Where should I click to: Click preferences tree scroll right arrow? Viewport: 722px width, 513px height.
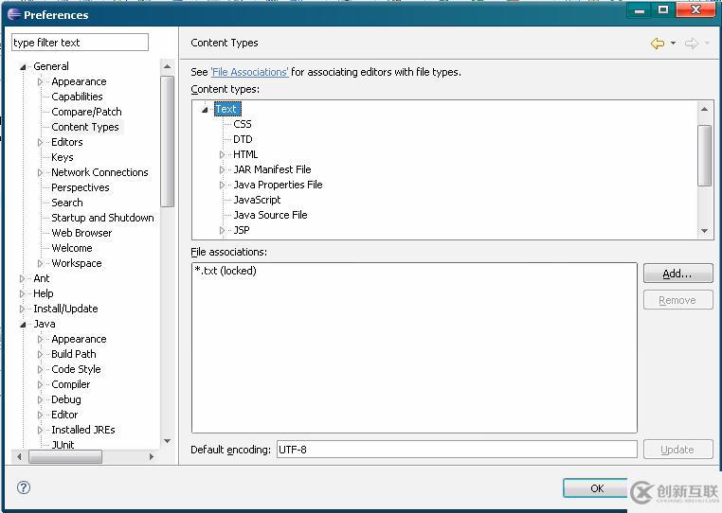[x=152, y=456]
